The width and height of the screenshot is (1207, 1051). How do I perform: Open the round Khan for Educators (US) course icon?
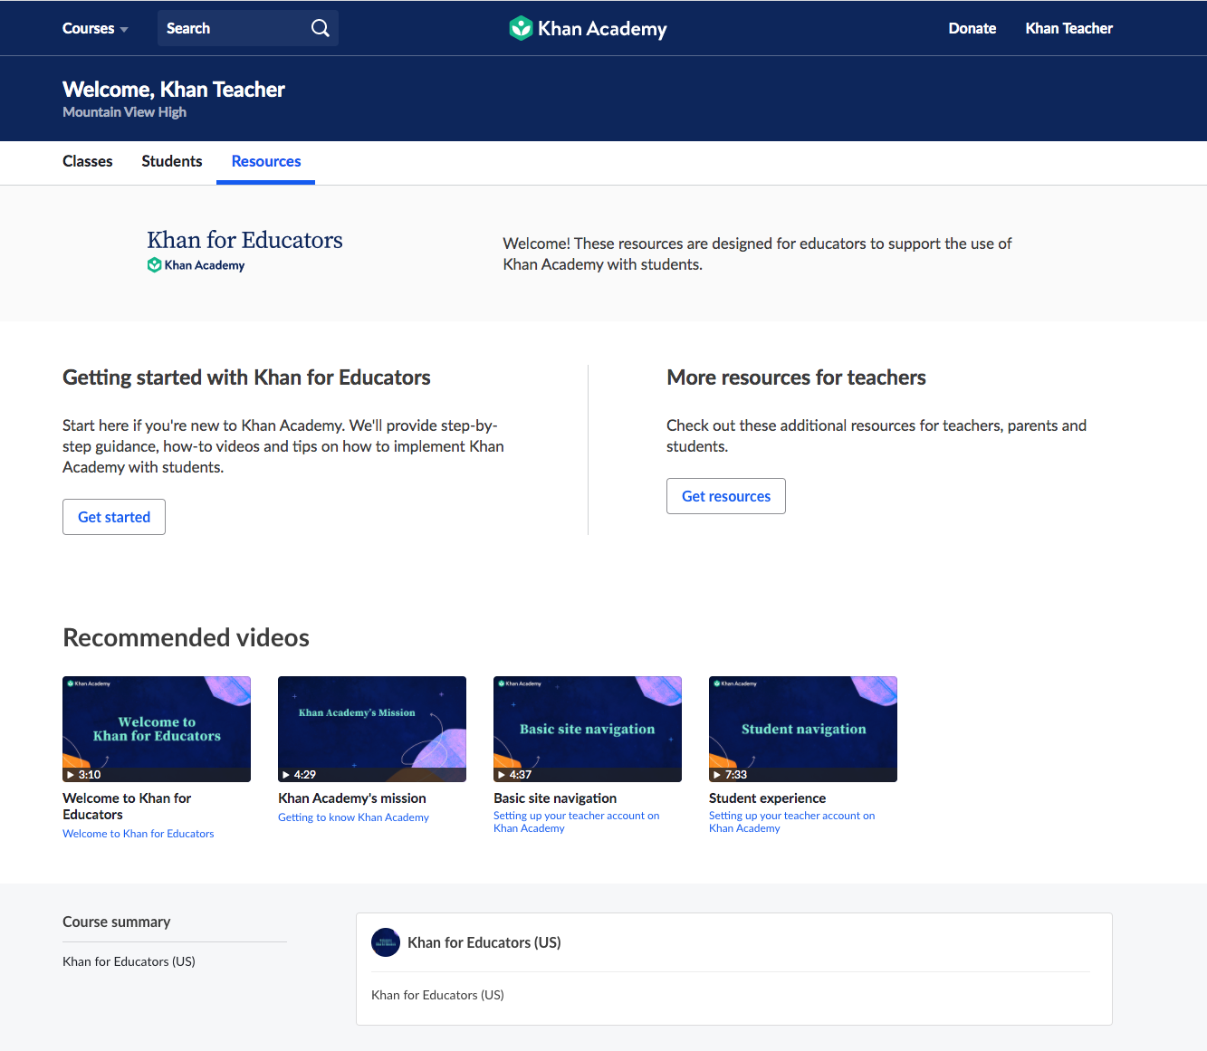[386, 942]
